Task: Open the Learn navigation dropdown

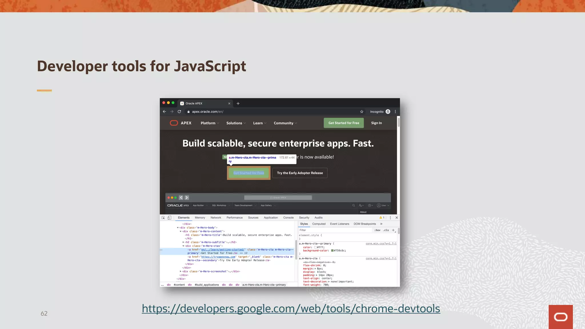Action: click(260, 123)
